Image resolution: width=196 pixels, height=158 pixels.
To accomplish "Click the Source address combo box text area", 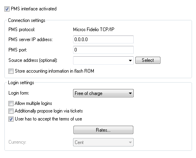I will (101, 61).
